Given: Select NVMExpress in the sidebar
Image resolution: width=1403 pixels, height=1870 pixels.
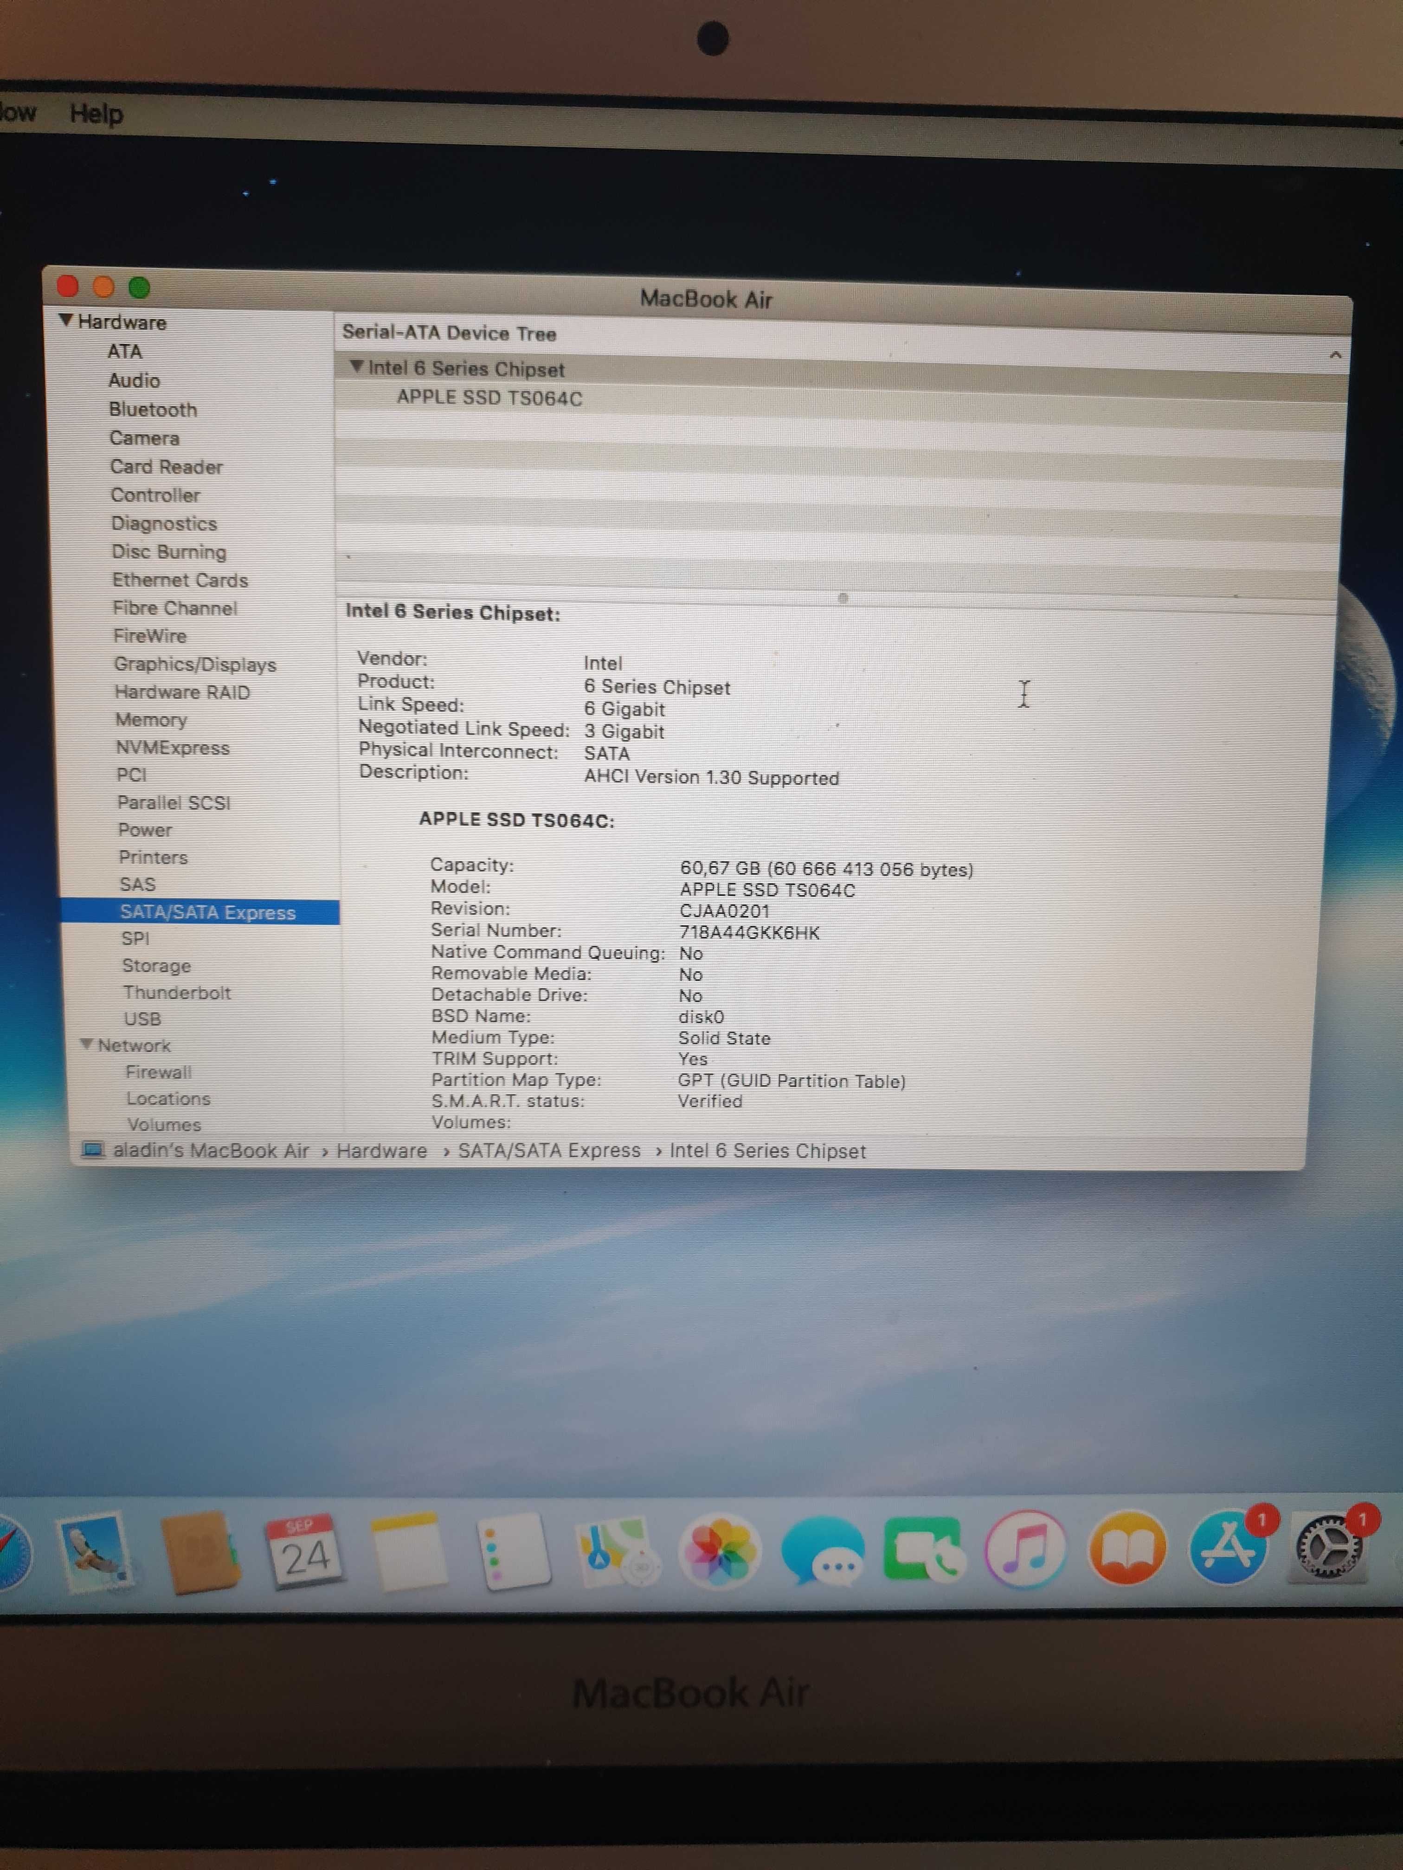Looking at the screenshot, I should click(173, 748).
